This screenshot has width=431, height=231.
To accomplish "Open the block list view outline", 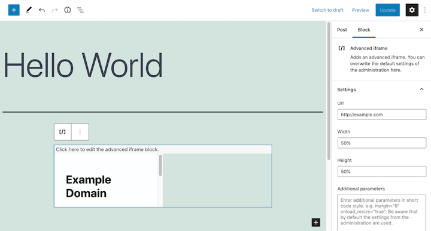I will tap(80, 10).
